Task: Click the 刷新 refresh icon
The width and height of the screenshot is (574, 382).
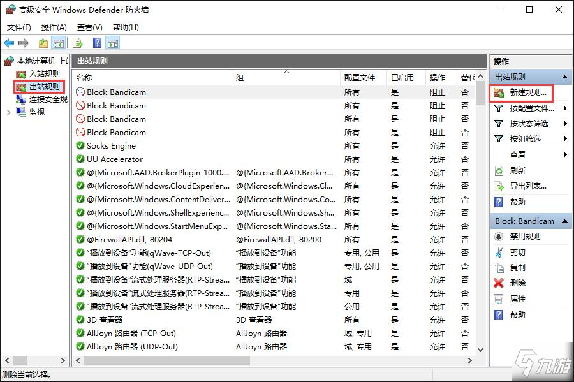Action: coord(499,171)
